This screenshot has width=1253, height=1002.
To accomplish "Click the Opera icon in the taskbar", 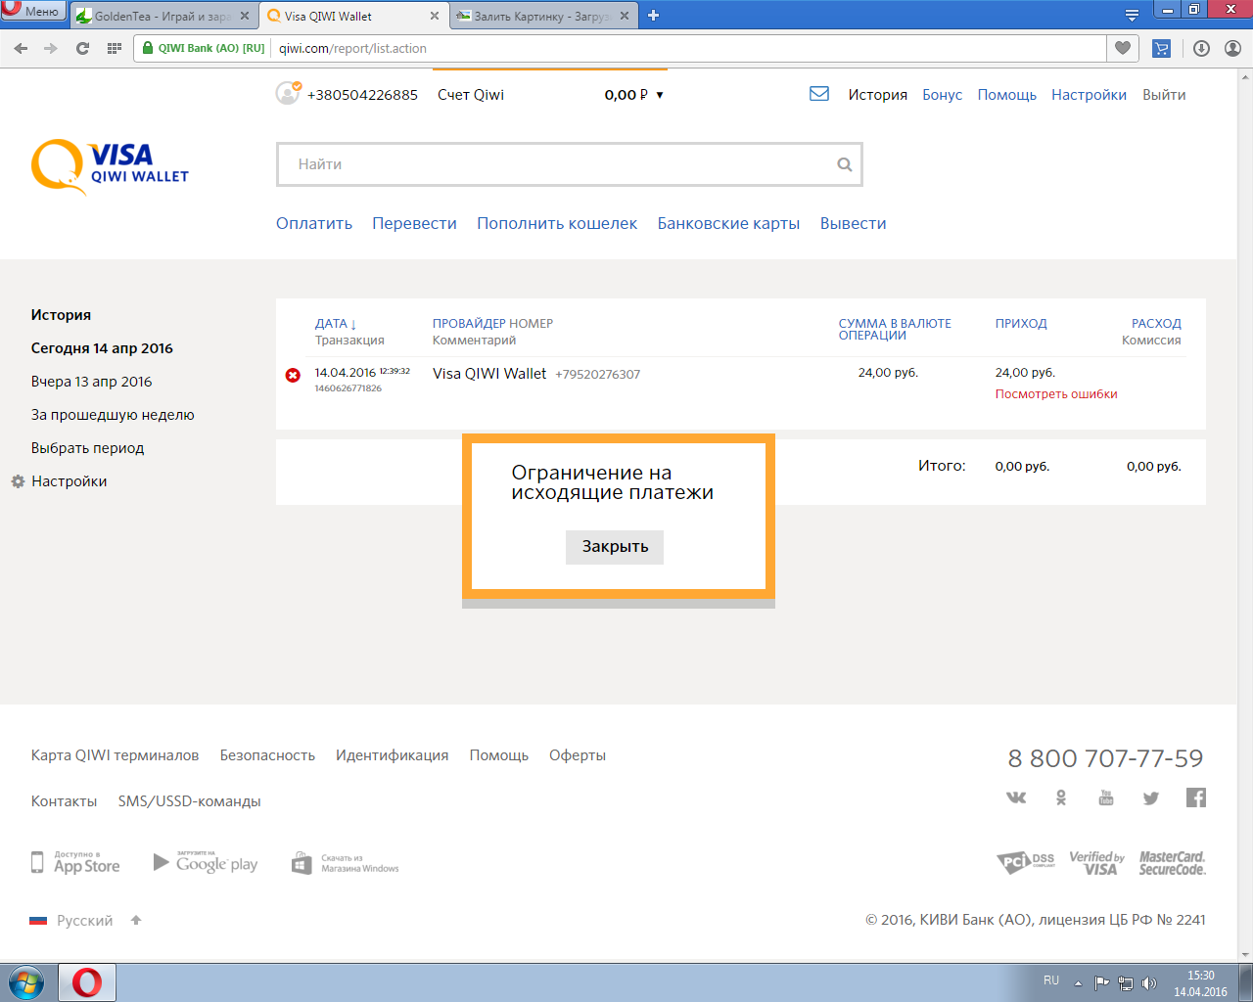I will pyautogui.click(x=87, y=981).
